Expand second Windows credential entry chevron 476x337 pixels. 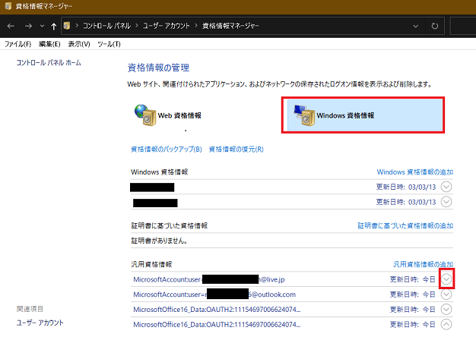446,202
